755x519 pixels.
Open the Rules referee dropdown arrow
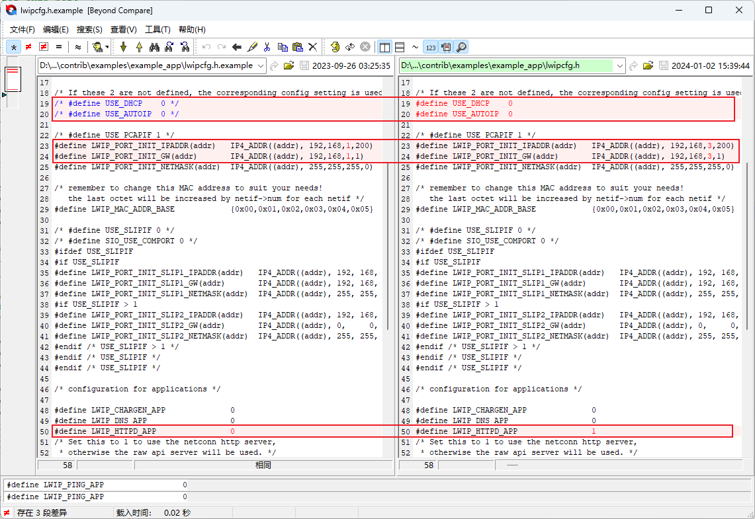coord(107,47)
